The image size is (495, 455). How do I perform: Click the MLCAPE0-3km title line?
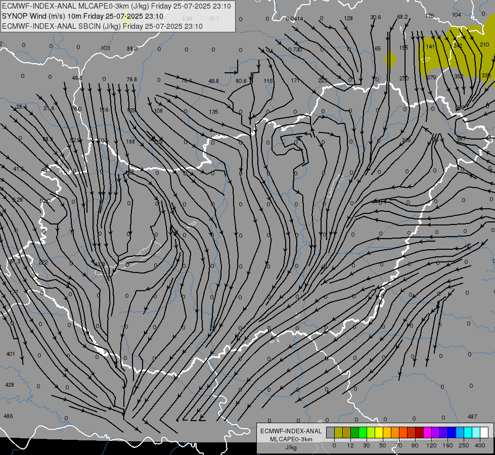click(x=116, y=6)
